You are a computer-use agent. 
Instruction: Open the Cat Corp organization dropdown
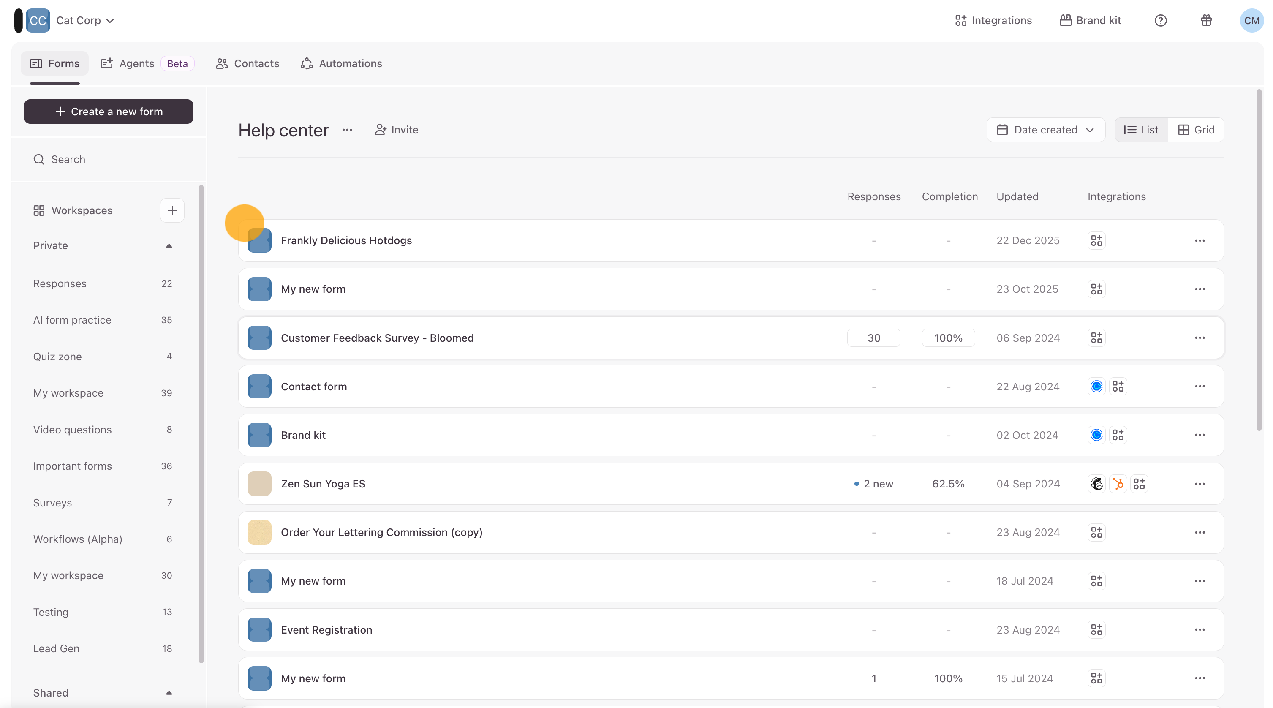85,20
